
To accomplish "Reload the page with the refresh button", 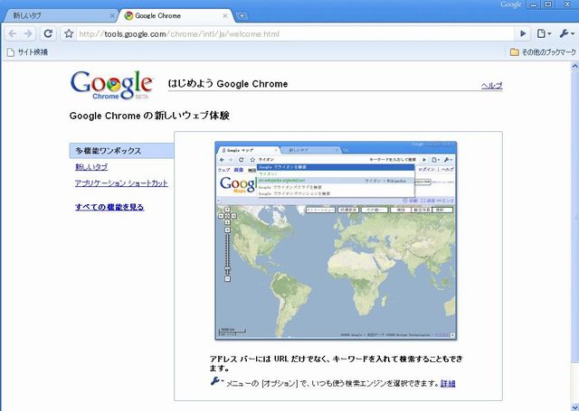I will (48, 34).
